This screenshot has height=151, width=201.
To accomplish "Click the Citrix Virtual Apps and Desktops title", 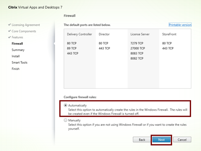I will coord(35,7).
